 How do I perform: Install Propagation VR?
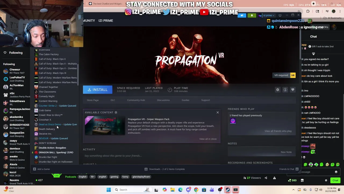pyautogui.click(x=98, y=90)
